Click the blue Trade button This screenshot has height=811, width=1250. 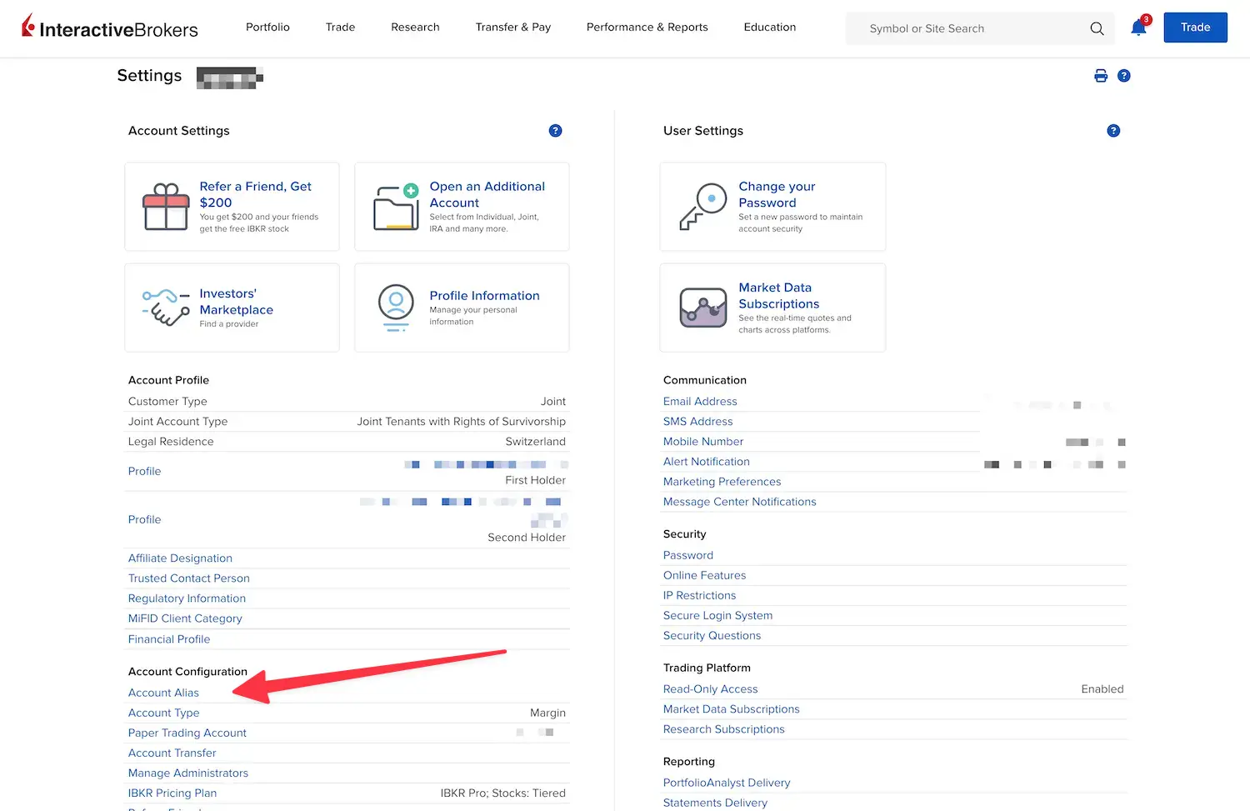(x=1195, y=28)
